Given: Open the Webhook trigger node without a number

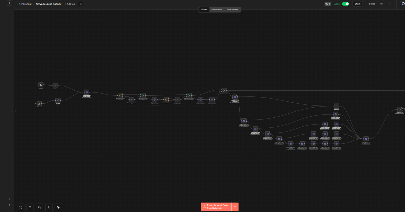Looking at the screenshot, I should (41, 85).
